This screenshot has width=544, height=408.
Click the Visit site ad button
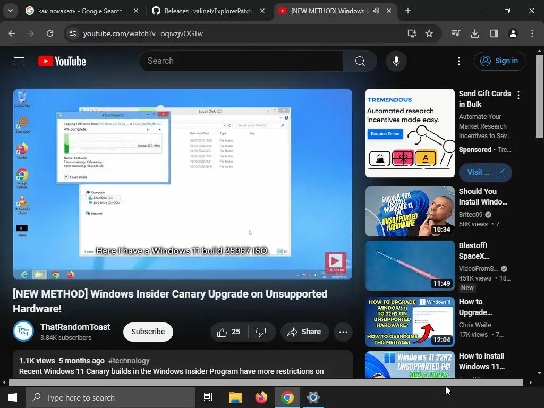[486, 173]
